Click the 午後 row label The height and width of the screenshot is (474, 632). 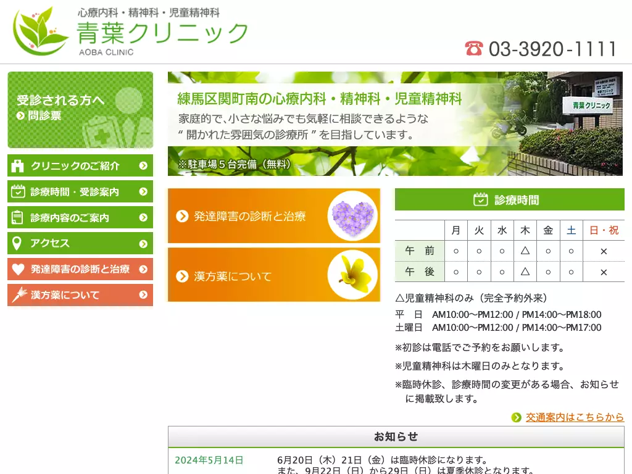click(420, 272)
